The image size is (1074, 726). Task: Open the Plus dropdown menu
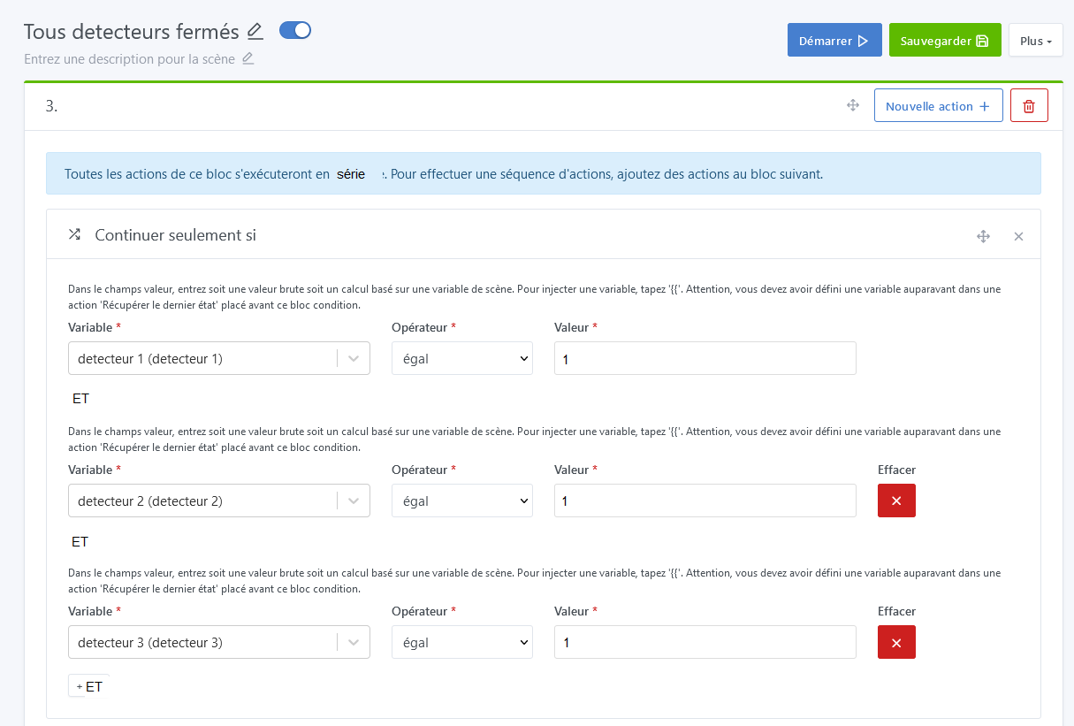click(x=1035, y=41)
